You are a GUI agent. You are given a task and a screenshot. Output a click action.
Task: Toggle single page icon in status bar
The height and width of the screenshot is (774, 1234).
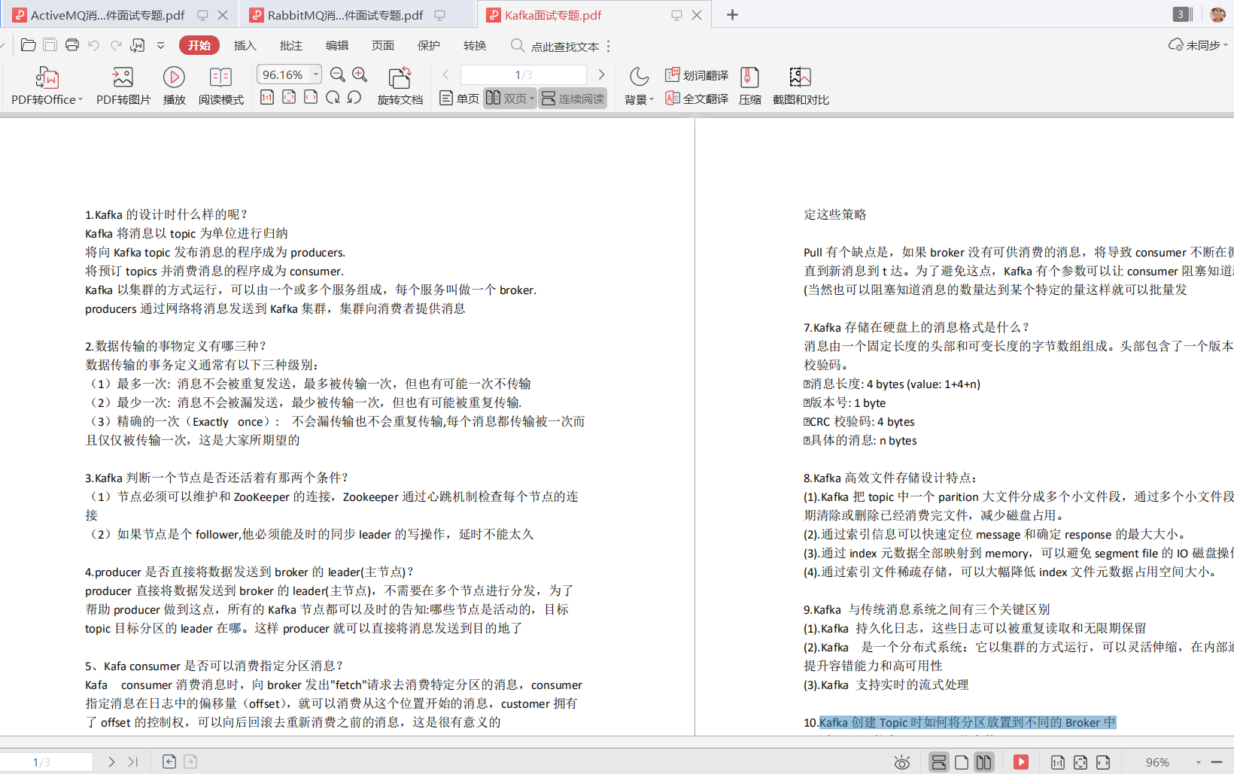tap(962, 762)
